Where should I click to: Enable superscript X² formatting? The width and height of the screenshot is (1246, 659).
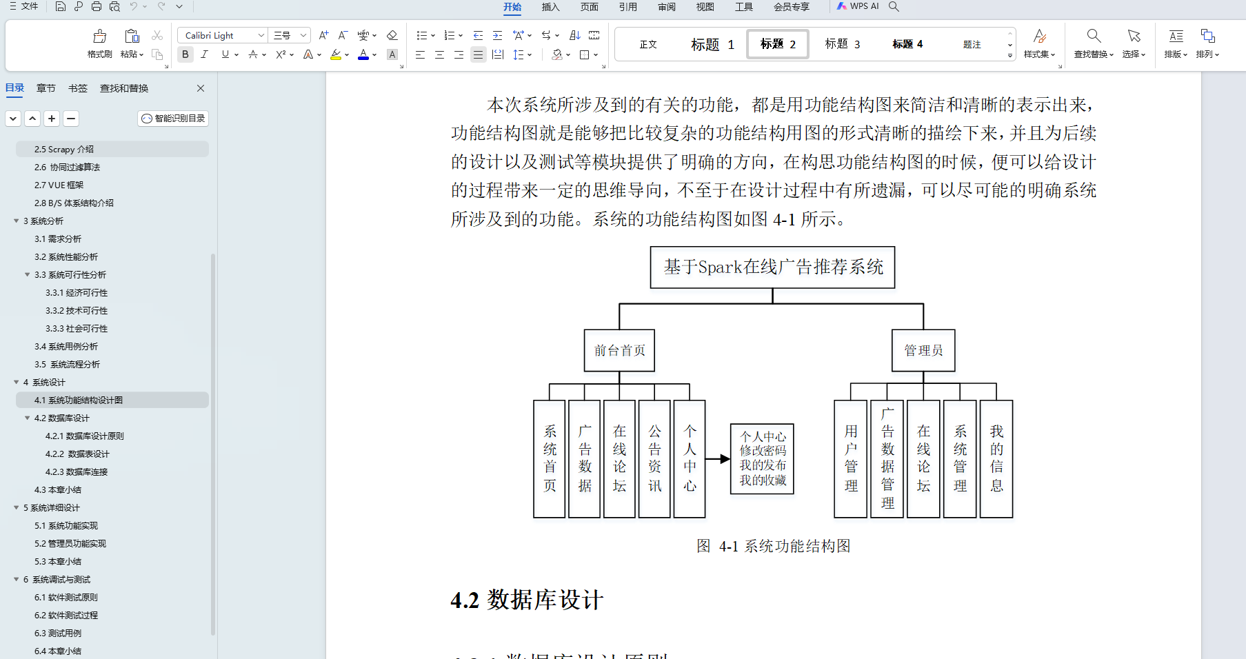coord(279,54)
